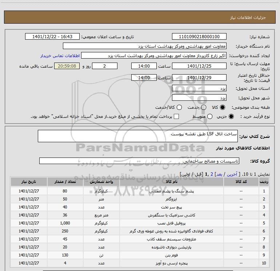Click the ایزوگام item name
The image size is (280, 271).
pyautogui.click(x=171, y=199)
